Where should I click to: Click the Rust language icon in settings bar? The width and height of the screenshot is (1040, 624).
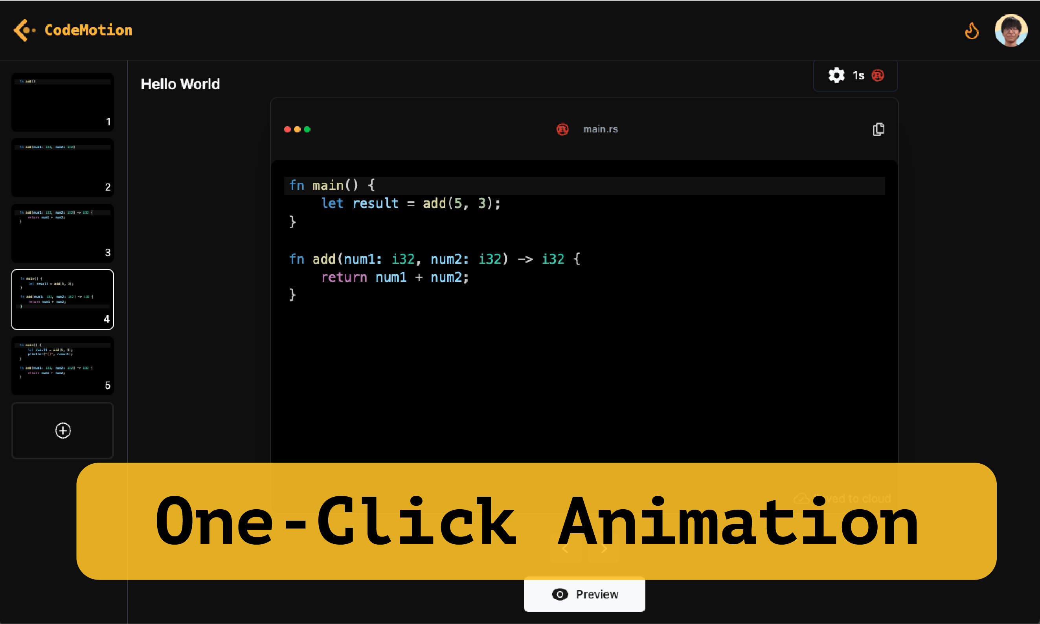pos(878,75)
